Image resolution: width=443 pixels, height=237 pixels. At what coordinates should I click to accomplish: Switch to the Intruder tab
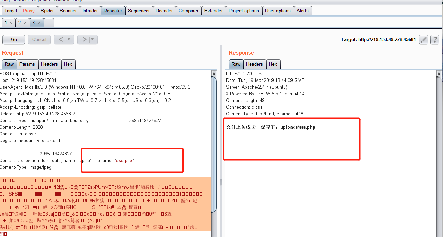[90, 11]
